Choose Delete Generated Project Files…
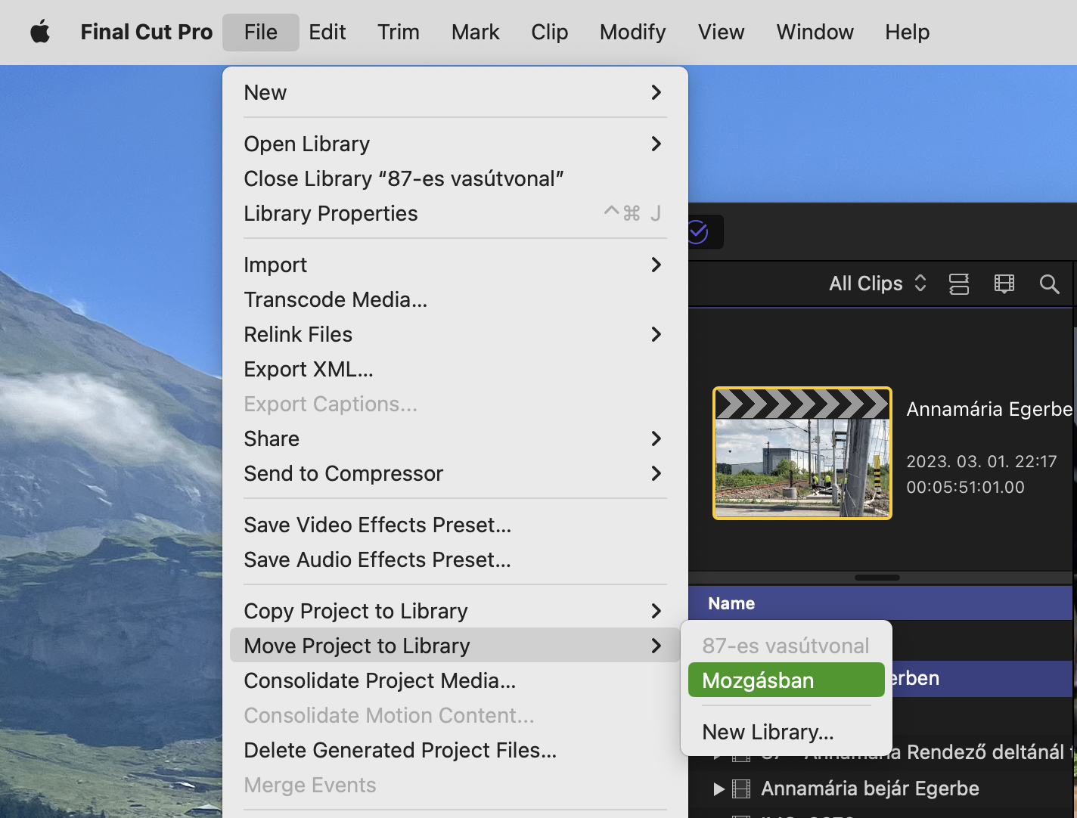The image size is (1077, 818). [455, 750]
